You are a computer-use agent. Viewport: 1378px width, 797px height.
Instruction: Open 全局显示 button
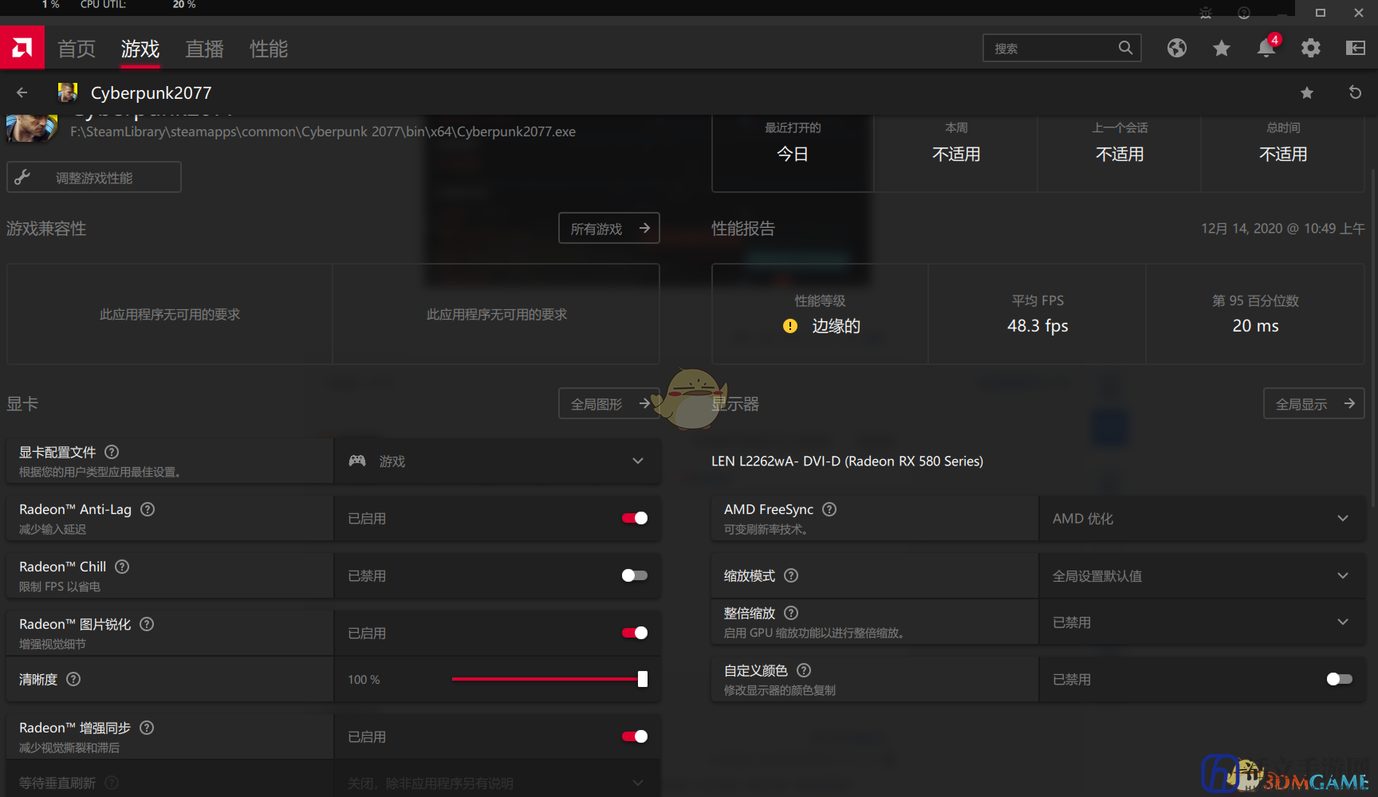point(1314,403)
